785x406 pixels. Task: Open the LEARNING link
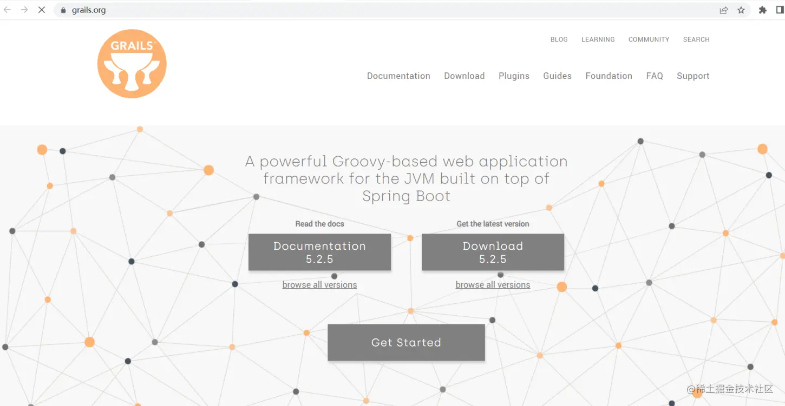(598, 39)
